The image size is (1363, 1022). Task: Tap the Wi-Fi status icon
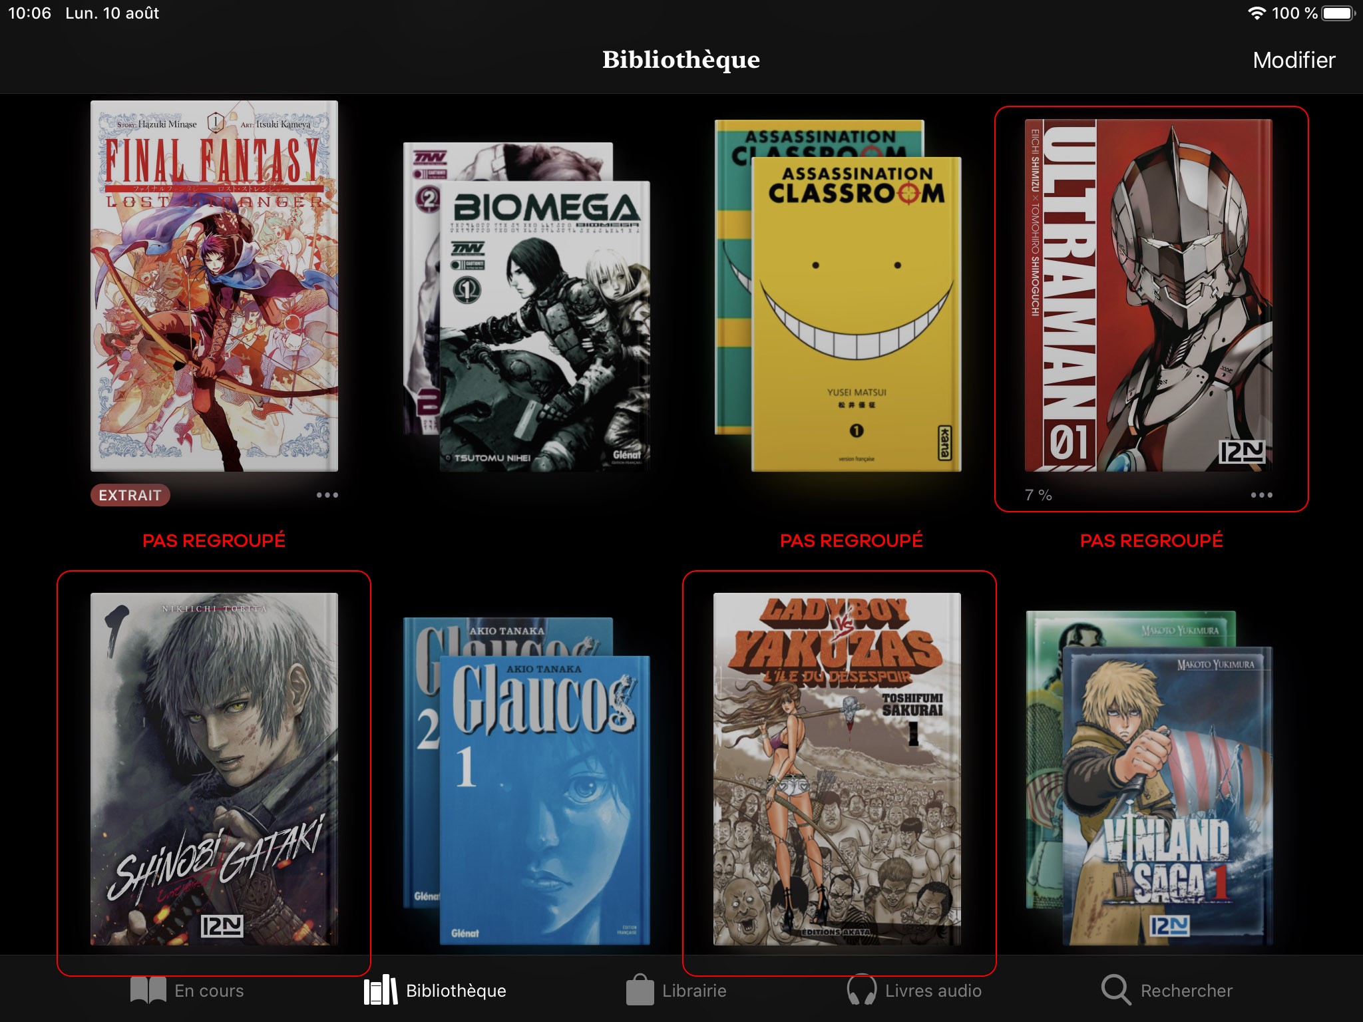[x=1256, y=13]
